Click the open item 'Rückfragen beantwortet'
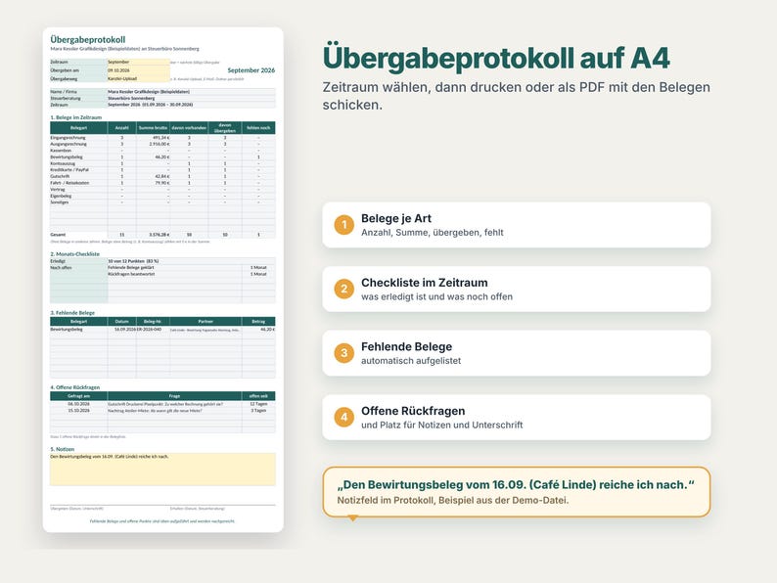 tap(131, 274)
